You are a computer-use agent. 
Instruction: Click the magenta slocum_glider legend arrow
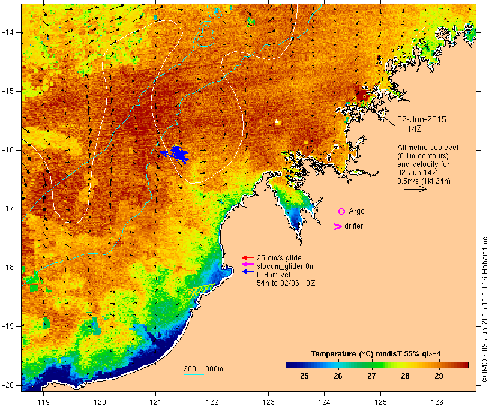248,264
